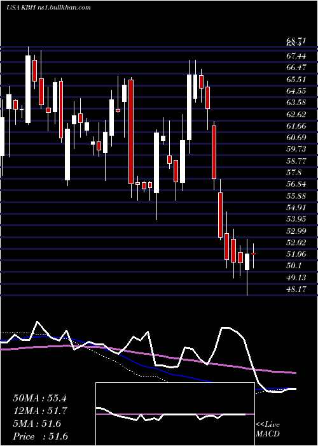Click the 58.77 price axis label
Screen dimensions: 318x446
tap(296, 161)
